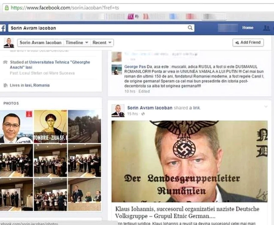Open George Pas commenter profile link
Screen dimensions: 274x225
[135, 67]
